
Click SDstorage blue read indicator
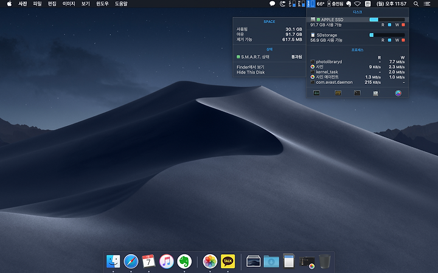pos(390,40)
